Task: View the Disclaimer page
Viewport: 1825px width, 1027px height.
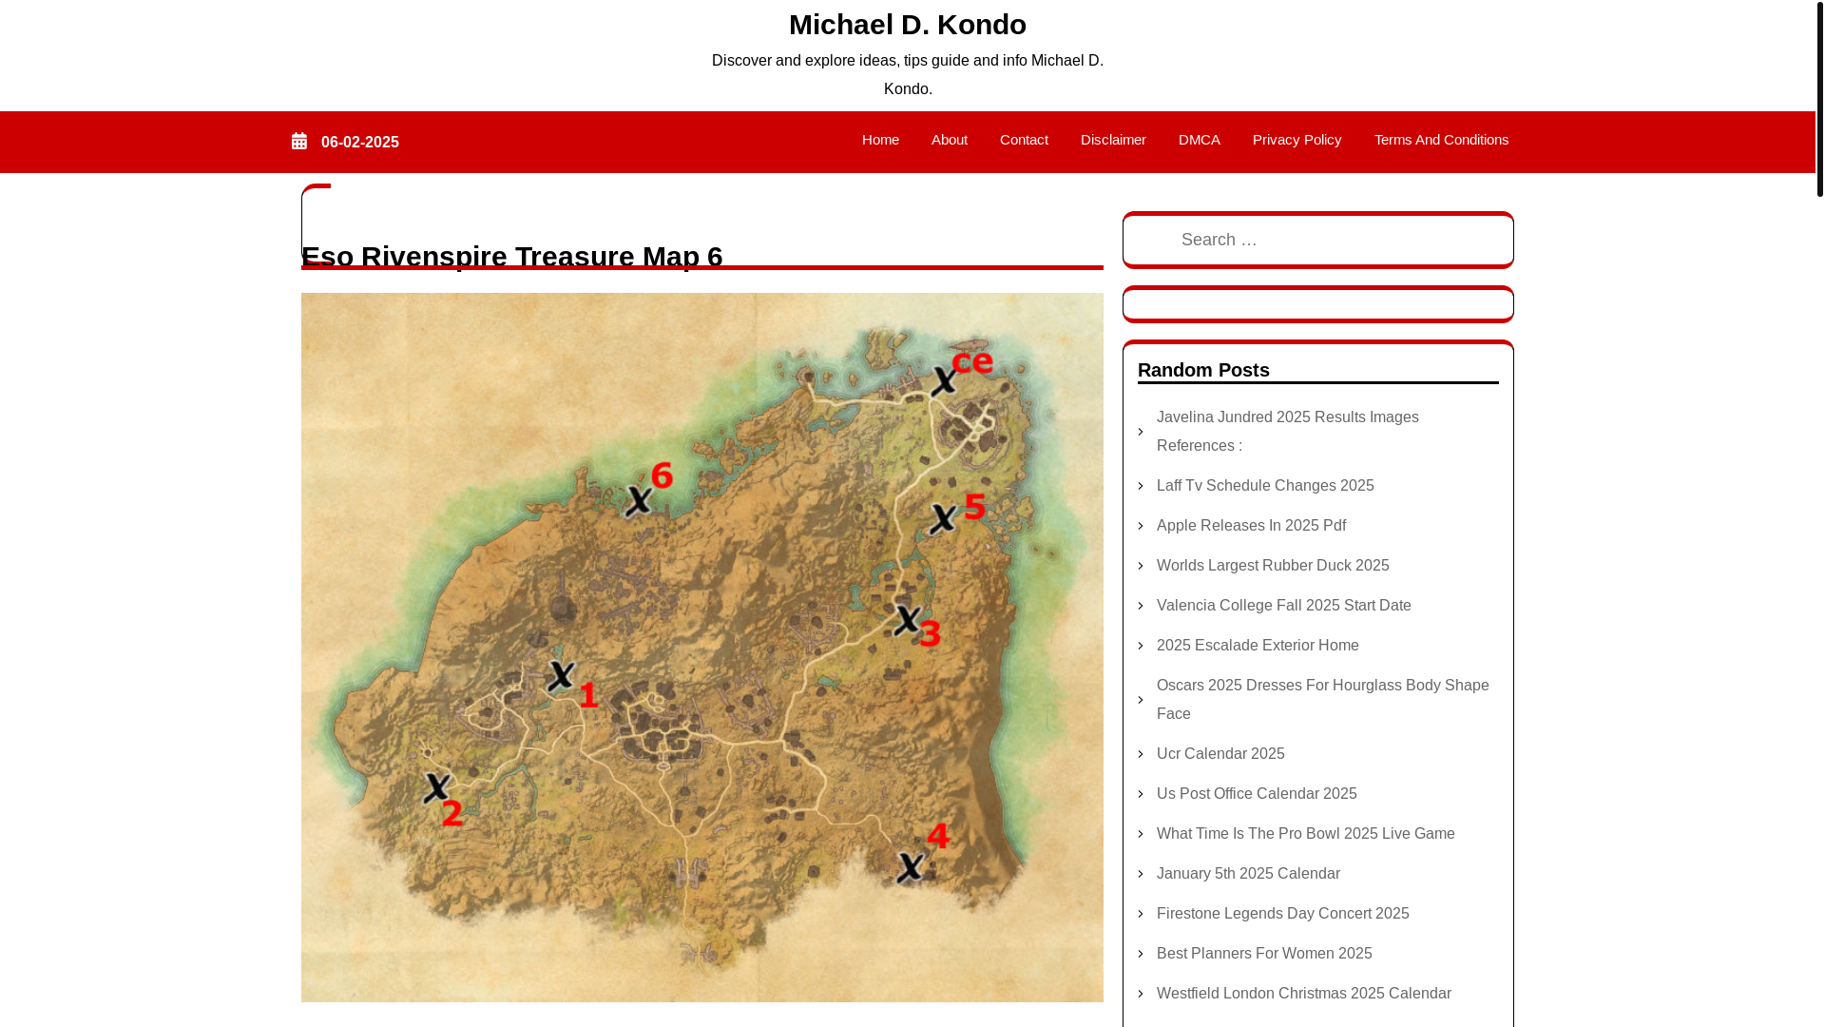Action: tap(1113, 140)
